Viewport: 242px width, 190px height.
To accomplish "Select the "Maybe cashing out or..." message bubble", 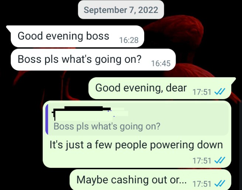I will tap(151, 180).
